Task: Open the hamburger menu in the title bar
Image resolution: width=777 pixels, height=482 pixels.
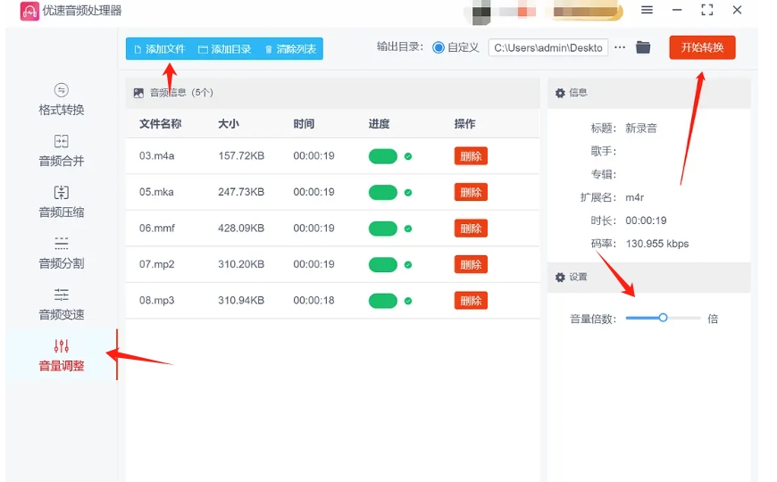Action: point(647,10)
